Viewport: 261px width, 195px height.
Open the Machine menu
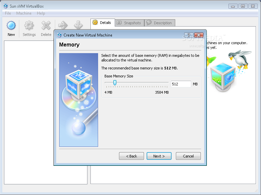pyautogui.click(x=24, y=13)
